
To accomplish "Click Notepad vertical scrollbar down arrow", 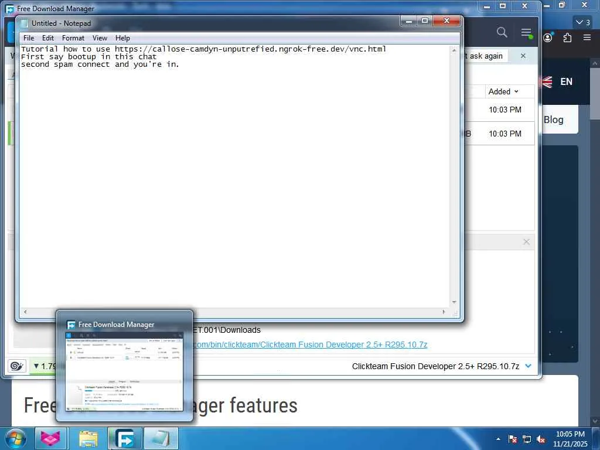I will click(x=454, y=302).
